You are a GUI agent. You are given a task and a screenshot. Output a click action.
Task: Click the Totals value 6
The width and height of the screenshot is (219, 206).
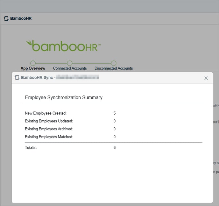[x=115, y=147]
